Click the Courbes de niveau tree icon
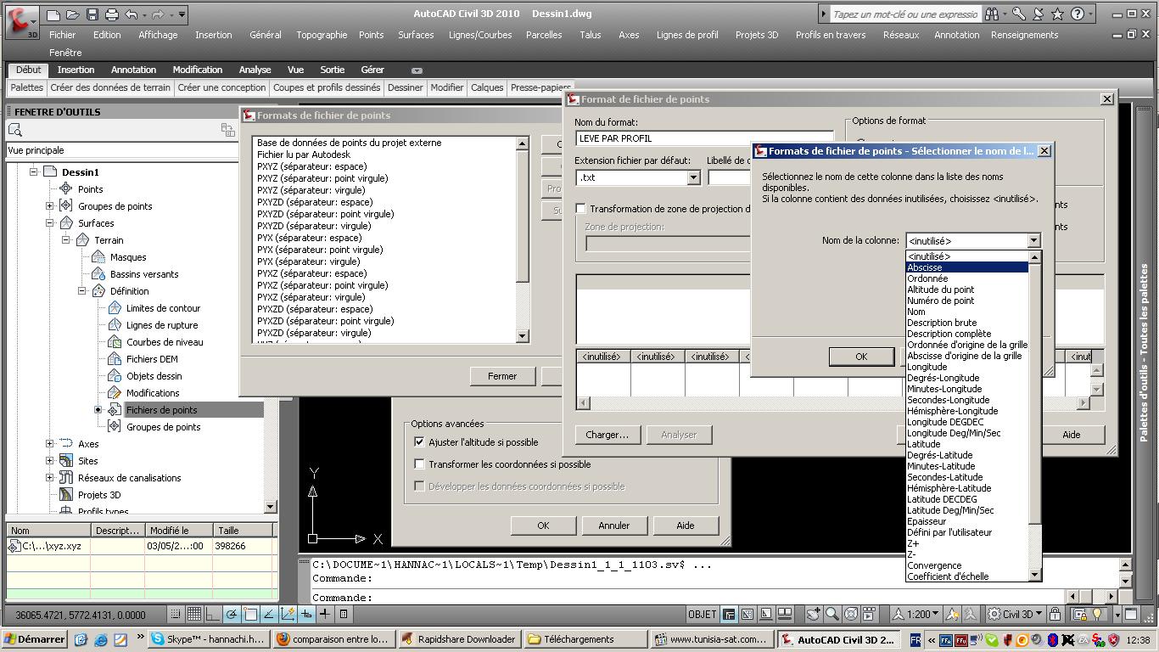 click(115, 342)
